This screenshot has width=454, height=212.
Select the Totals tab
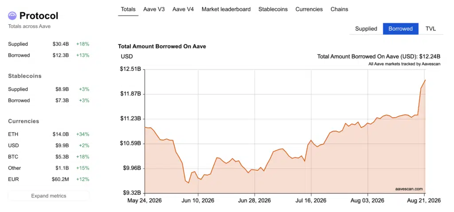(128, 9)
